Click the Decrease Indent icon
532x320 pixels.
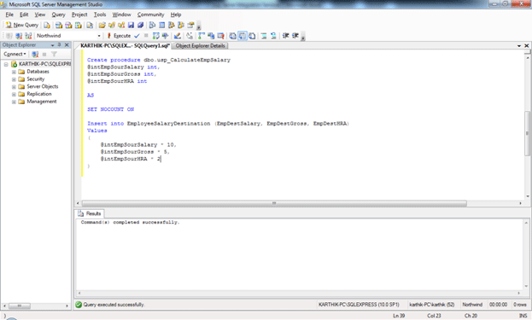(x=286, y=36)
